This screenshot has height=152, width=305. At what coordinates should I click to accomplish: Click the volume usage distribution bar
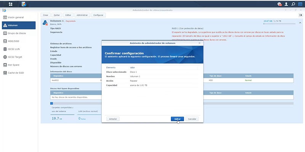click(x=172, y=103)
